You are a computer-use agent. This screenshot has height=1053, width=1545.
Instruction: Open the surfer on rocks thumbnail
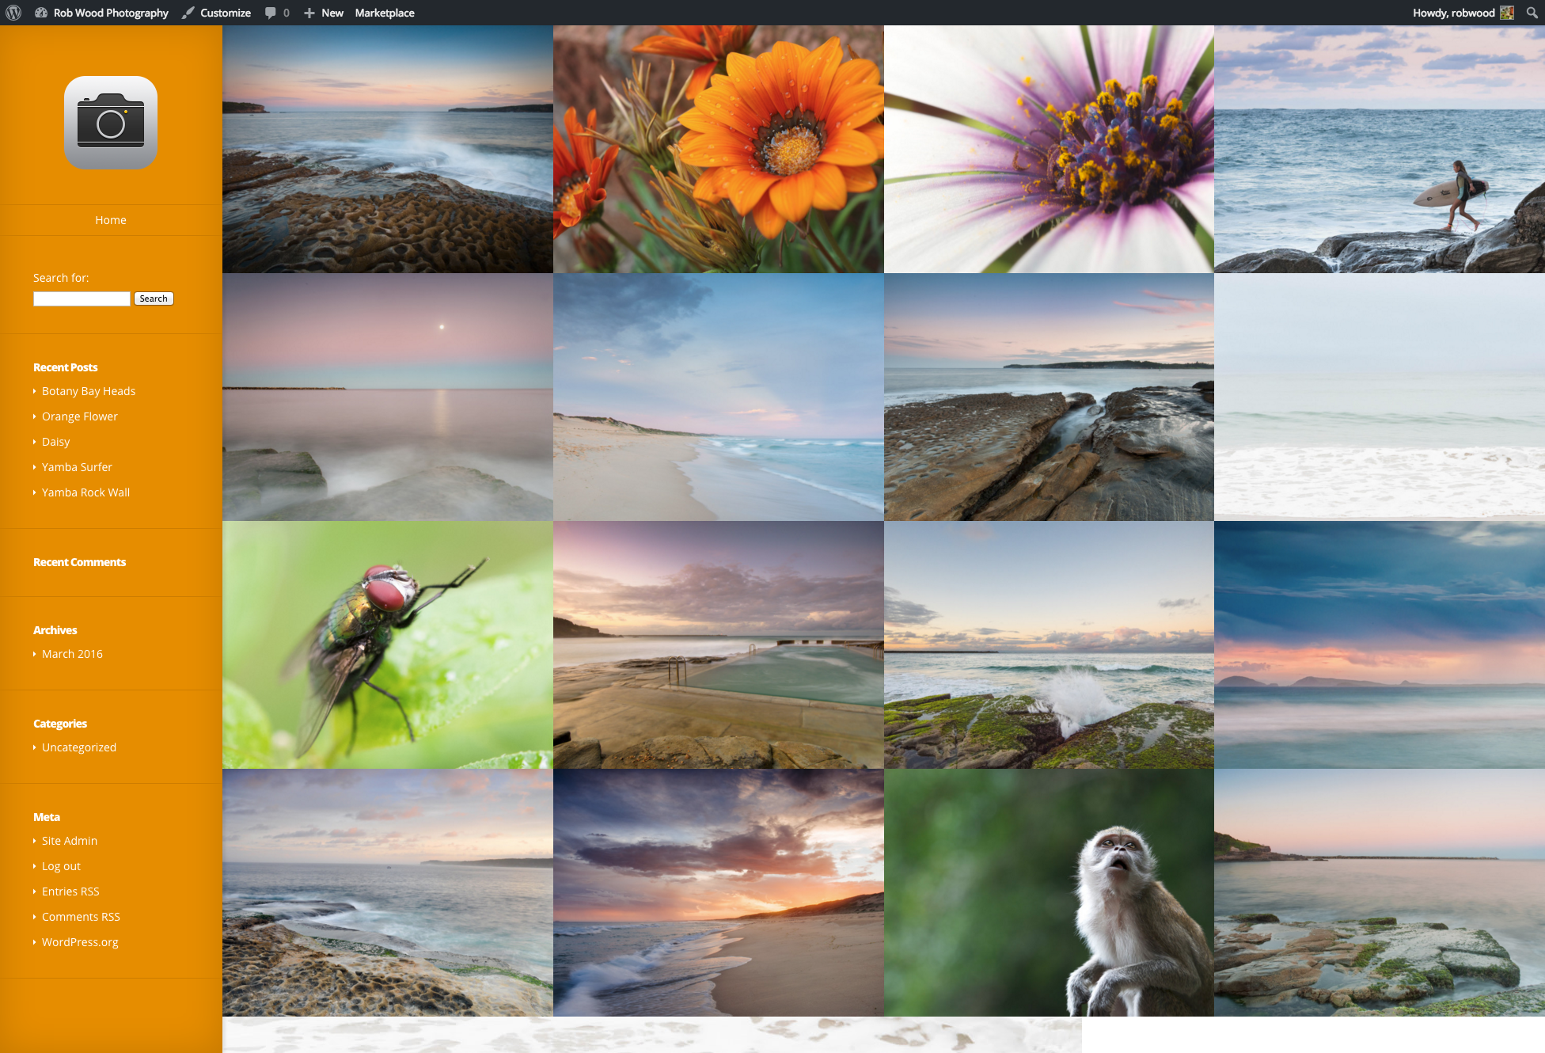coord(1380,149)
